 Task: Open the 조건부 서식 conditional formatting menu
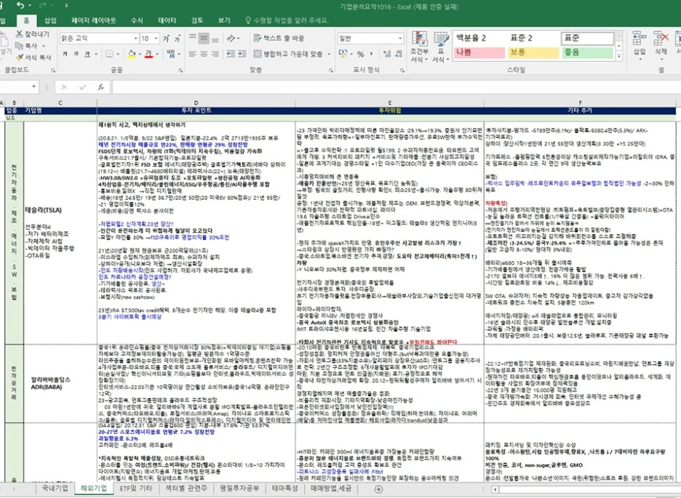[419, 47]
